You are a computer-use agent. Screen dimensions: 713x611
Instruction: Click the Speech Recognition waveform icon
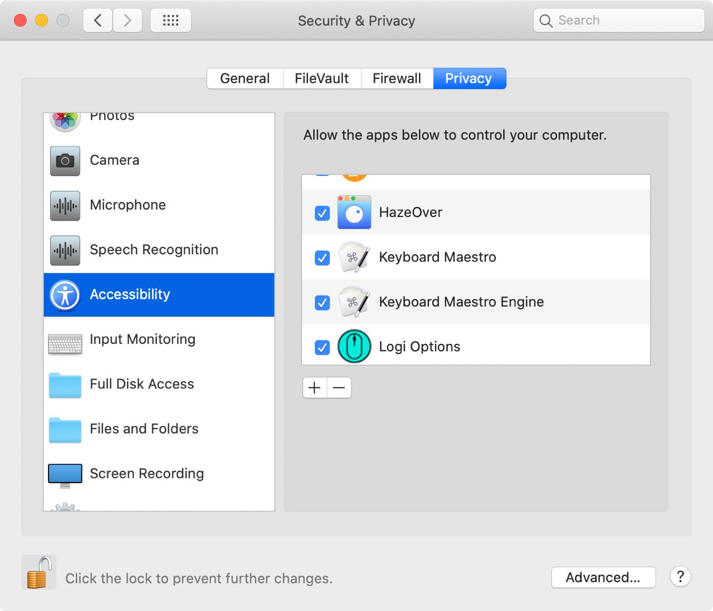tap(65, 250)
